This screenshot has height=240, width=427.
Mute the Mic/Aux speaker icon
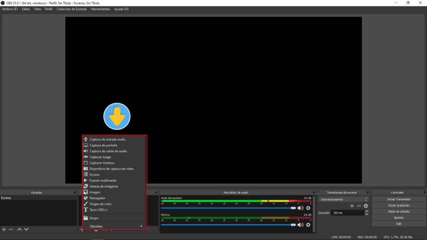pyautogui.click(x=300, y=225)
